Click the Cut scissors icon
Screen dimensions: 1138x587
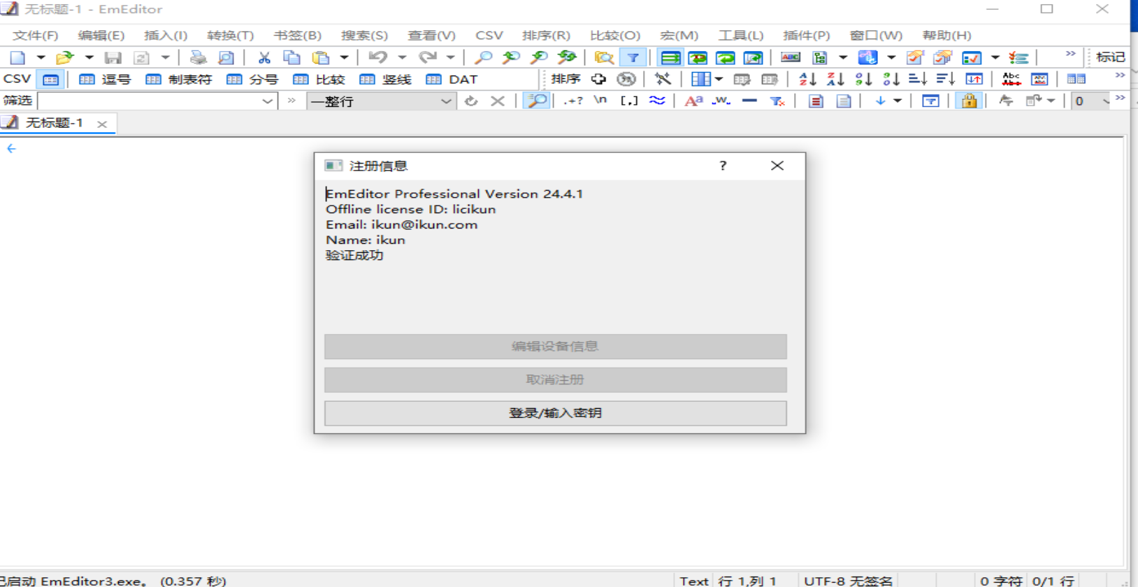264,57
